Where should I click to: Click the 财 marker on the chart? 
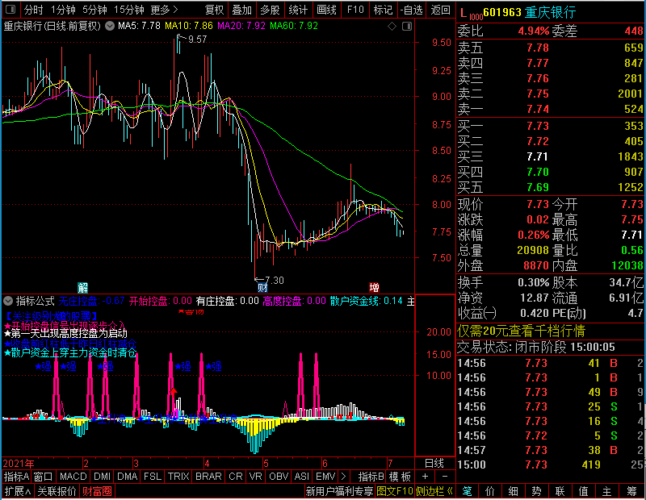click(x=262, y=287)
